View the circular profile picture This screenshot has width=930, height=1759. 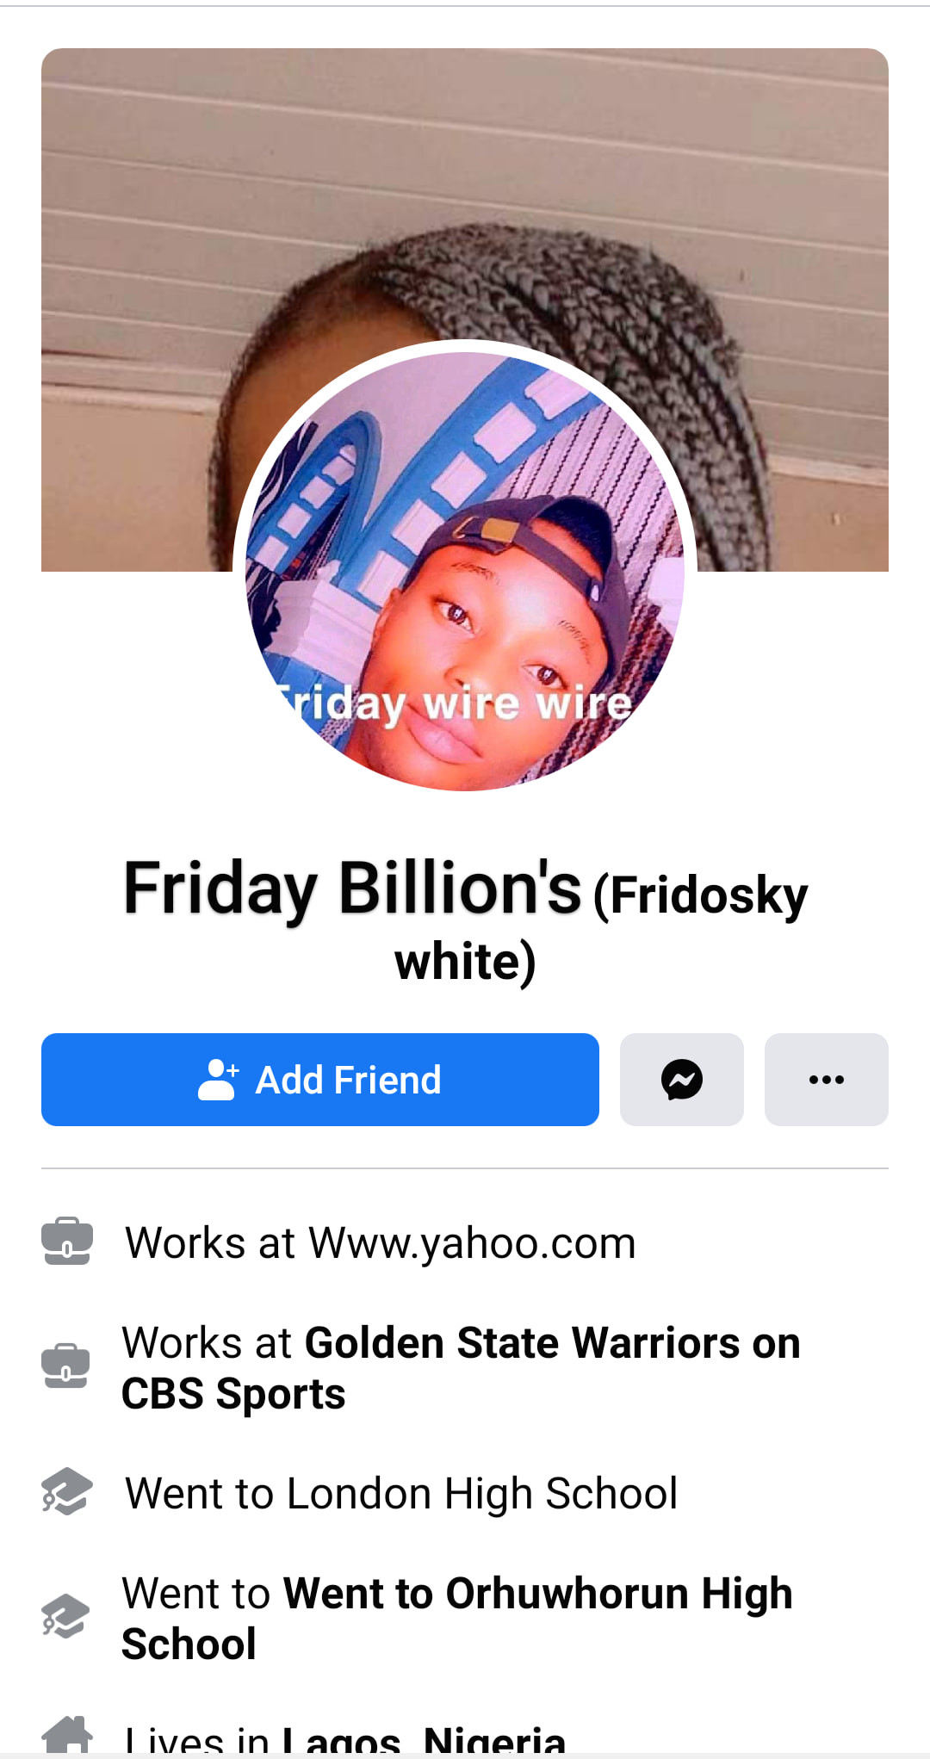coord(465,572)
